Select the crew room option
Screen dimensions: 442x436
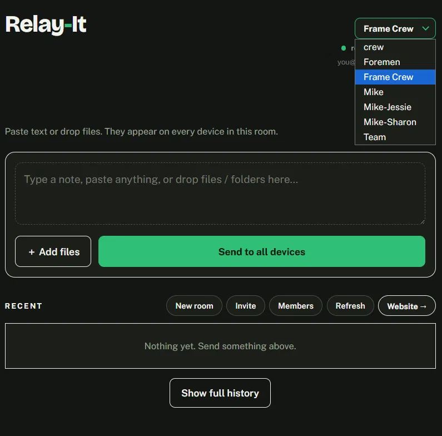pyautogui.click(x=395, y=47)
